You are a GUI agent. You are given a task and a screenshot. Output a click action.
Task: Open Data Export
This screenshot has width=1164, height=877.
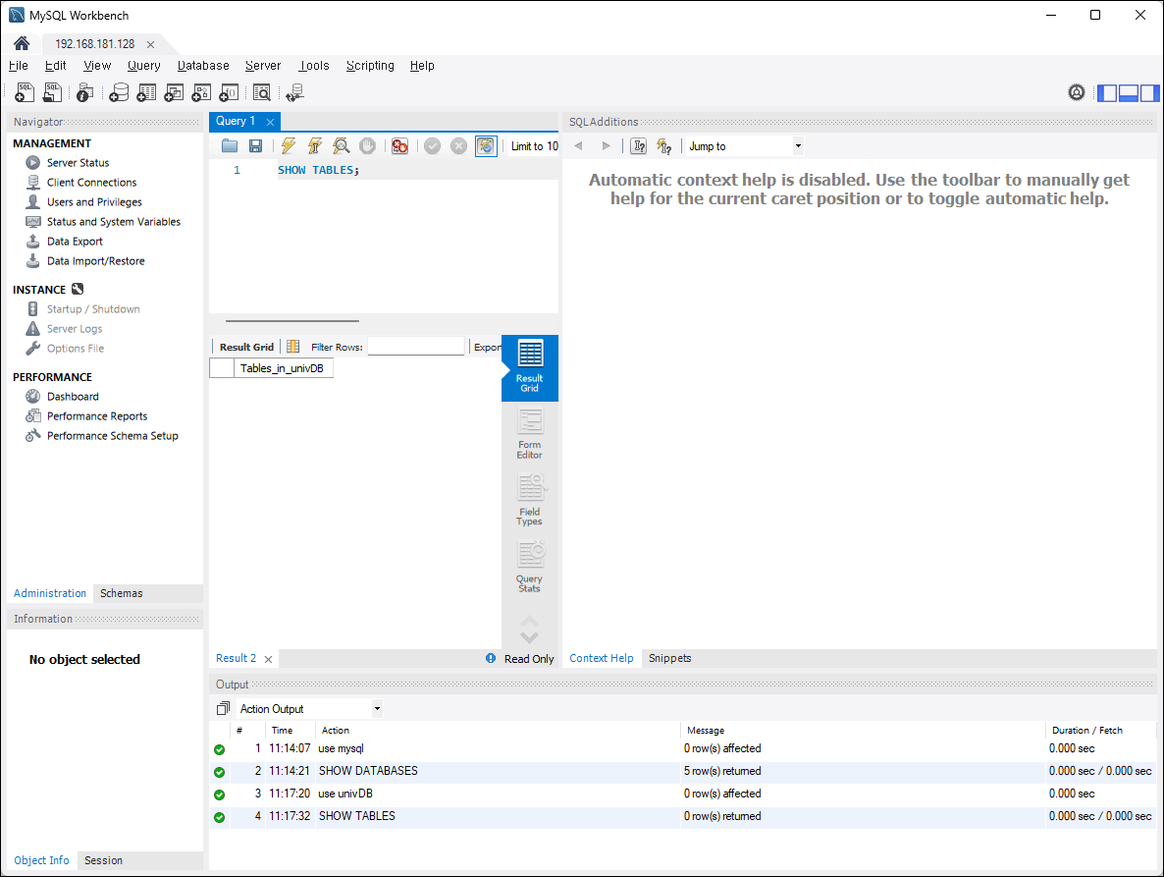pos(75,242)
